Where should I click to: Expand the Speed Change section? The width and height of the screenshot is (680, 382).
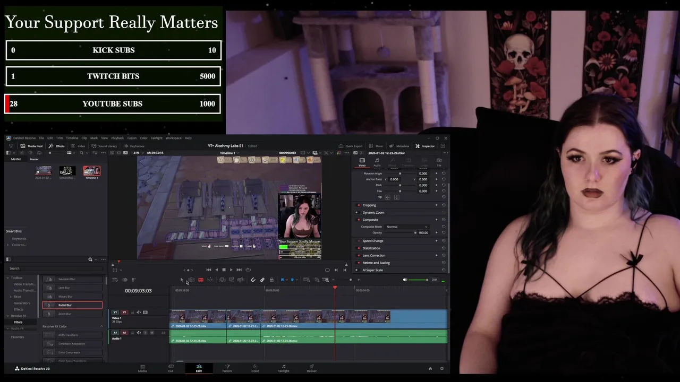point(373,241)
